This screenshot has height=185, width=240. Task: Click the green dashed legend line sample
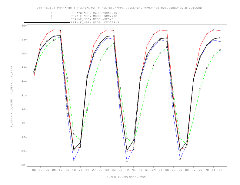click(47, 16)
